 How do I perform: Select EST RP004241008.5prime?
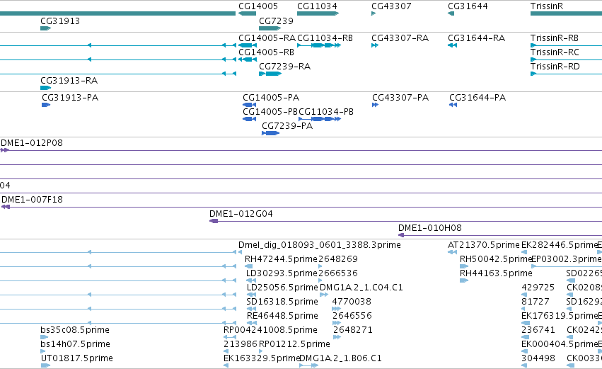271,330
